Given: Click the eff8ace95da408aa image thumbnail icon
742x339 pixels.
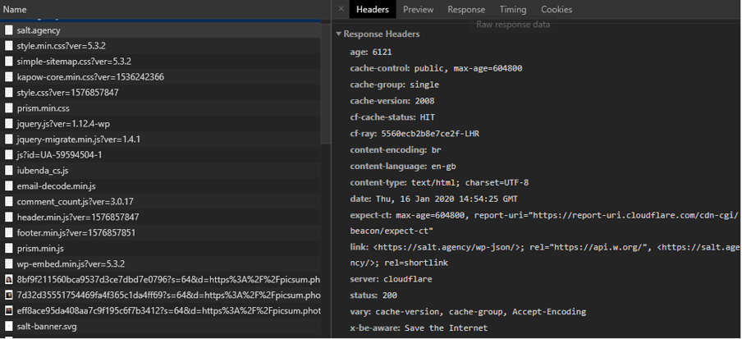Looking at the screenshot, I should pos(8,311).
